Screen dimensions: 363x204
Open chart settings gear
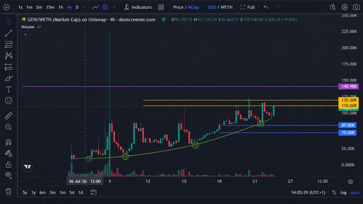click(x=344, y=7)
